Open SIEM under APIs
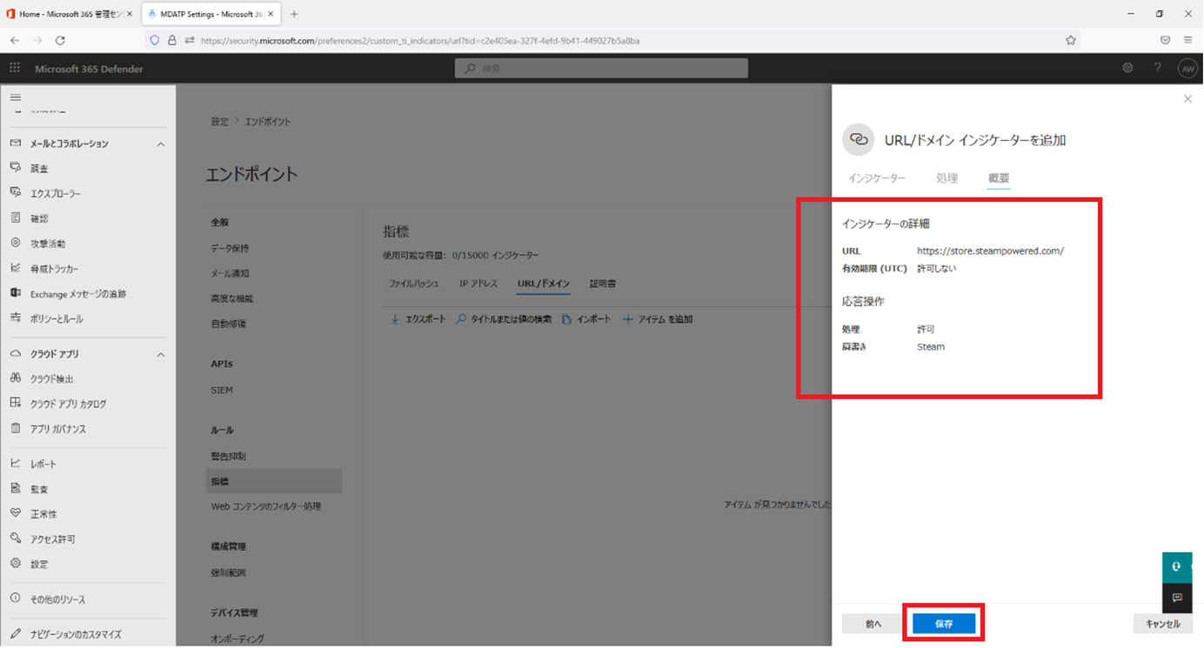Viewport: 1204px width, 648px height. pos(222,390)
